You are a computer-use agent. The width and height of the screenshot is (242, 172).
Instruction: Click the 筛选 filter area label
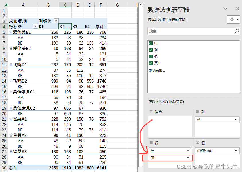(158, 112)
